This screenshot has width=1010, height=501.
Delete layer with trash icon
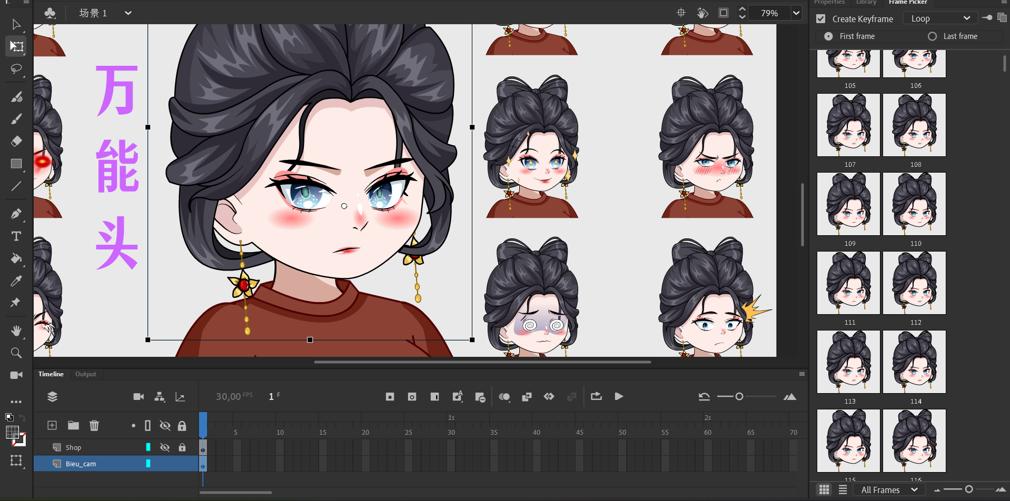pyautogui.click(x=94, y=425)
